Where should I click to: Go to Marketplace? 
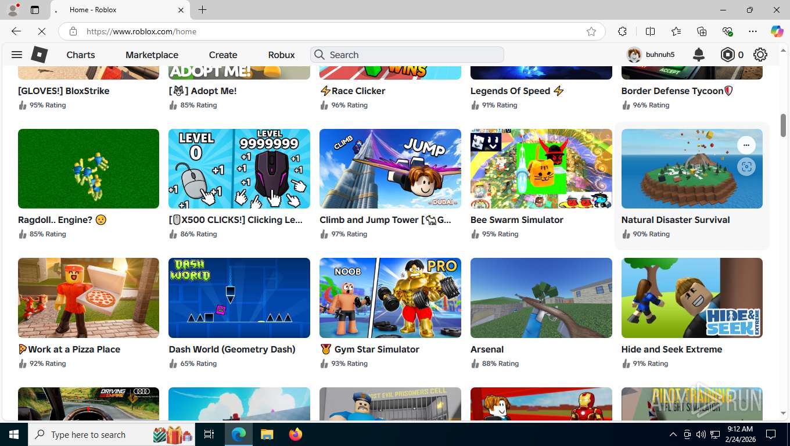pos(152,55)
